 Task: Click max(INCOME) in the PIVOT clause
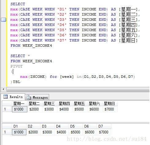[33, 77]
